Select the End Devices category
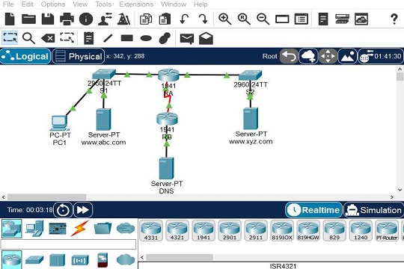Screen dimensions: 404x269 (x=34, y=229)
